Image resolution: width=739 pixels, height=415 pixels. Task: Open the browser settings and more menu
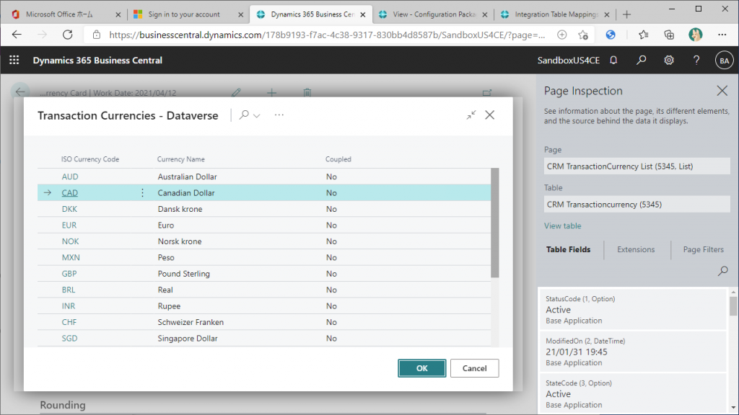[x=722, y=35]
